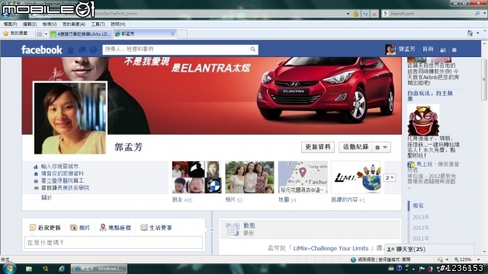488x274 pixels.
Task: Jump to 2013年 on the timeline
Action: [421, 217]
